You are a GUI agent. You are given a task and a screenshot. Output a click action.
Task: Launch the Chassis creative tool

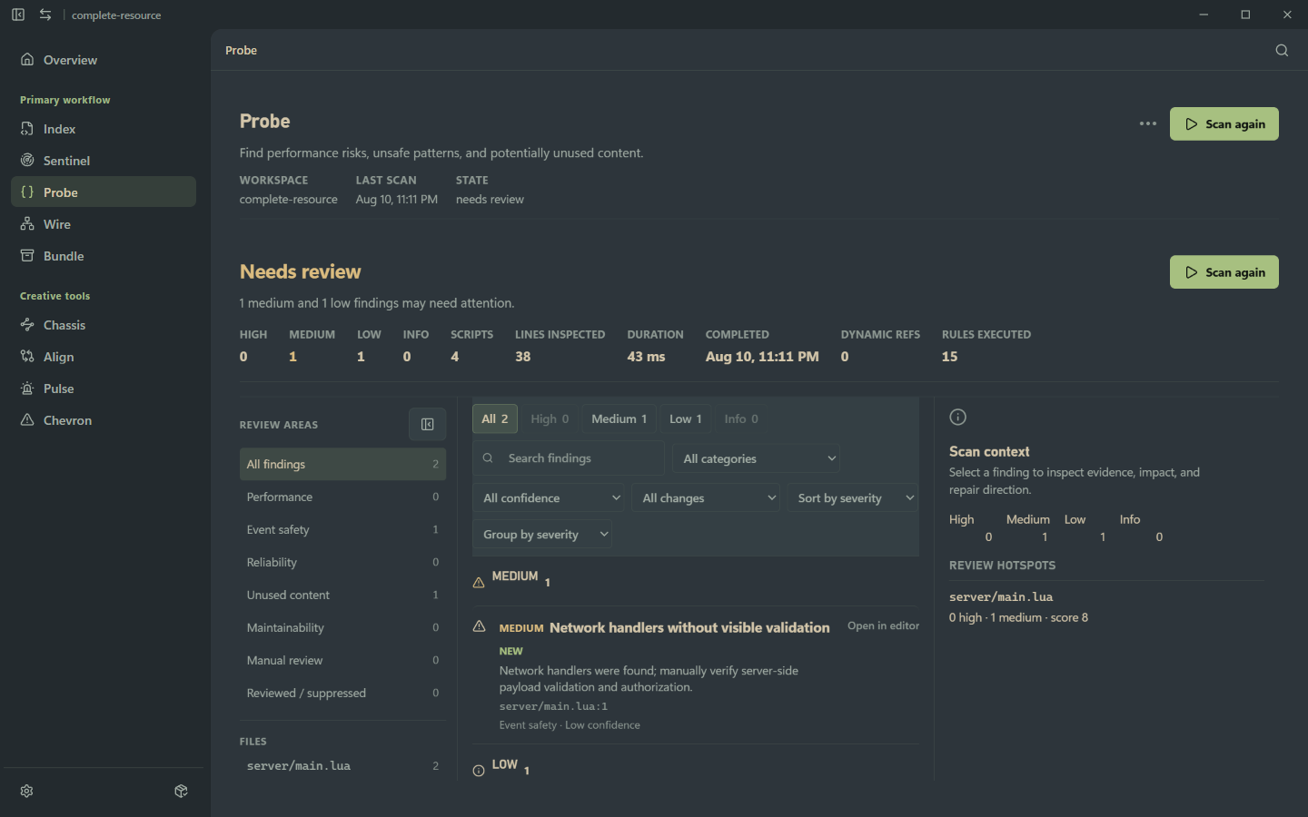click(x=104, y=325)
